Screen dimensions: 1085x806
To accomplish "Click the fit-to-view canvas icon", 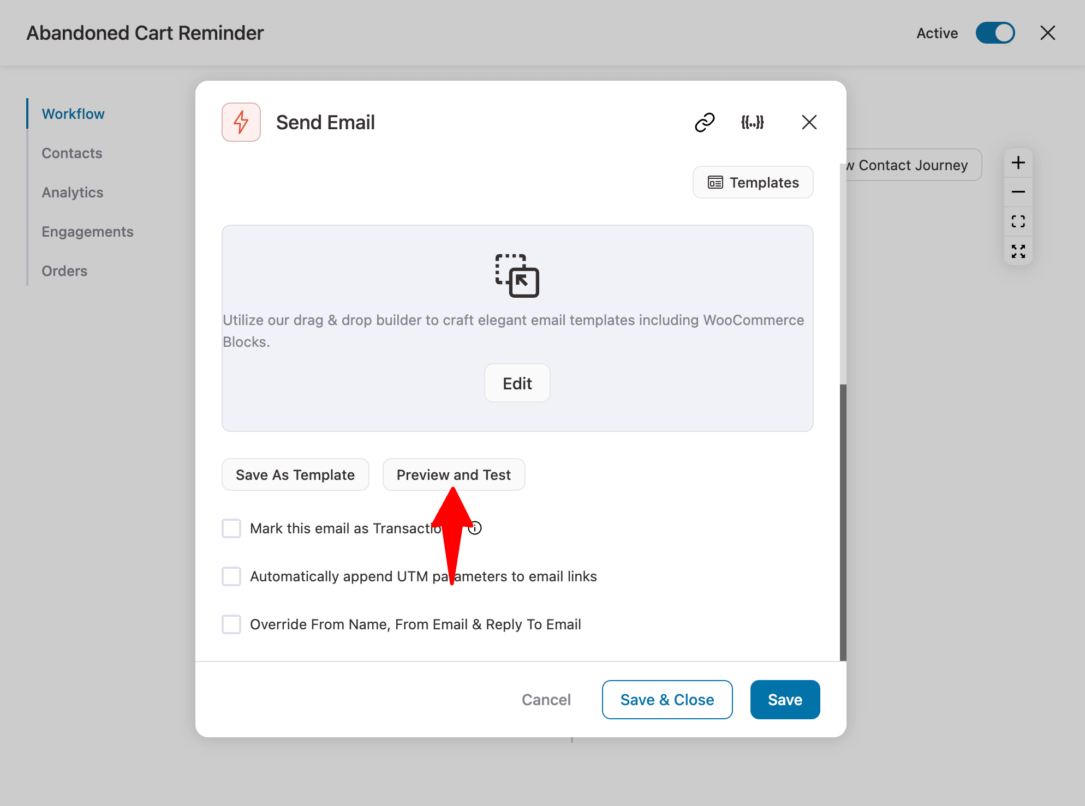I will click(x=1018, y=221).
